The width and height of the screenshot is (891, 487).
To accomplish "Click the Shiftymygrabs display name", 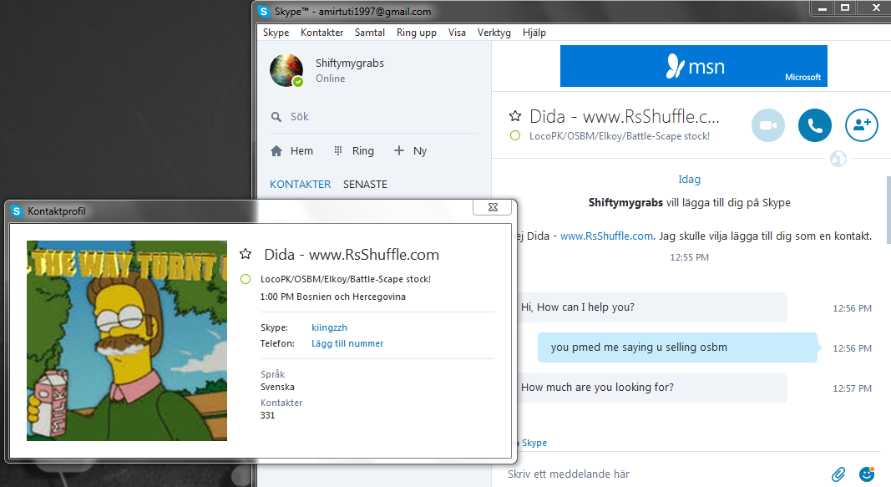I will click(350, 63).
